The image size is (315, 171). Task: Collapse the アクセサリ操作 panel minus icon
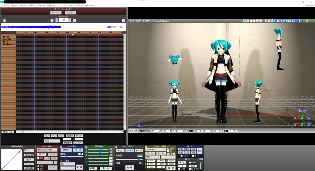pyautogui.click(x=146, y=147)
